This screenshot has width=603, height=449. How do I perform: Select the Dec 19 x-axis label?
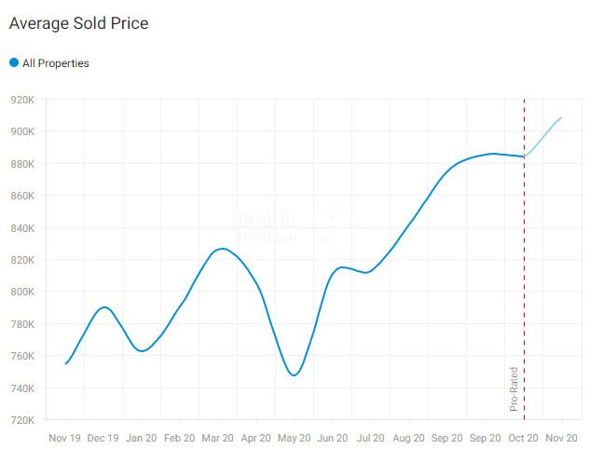tap(103, 438)
